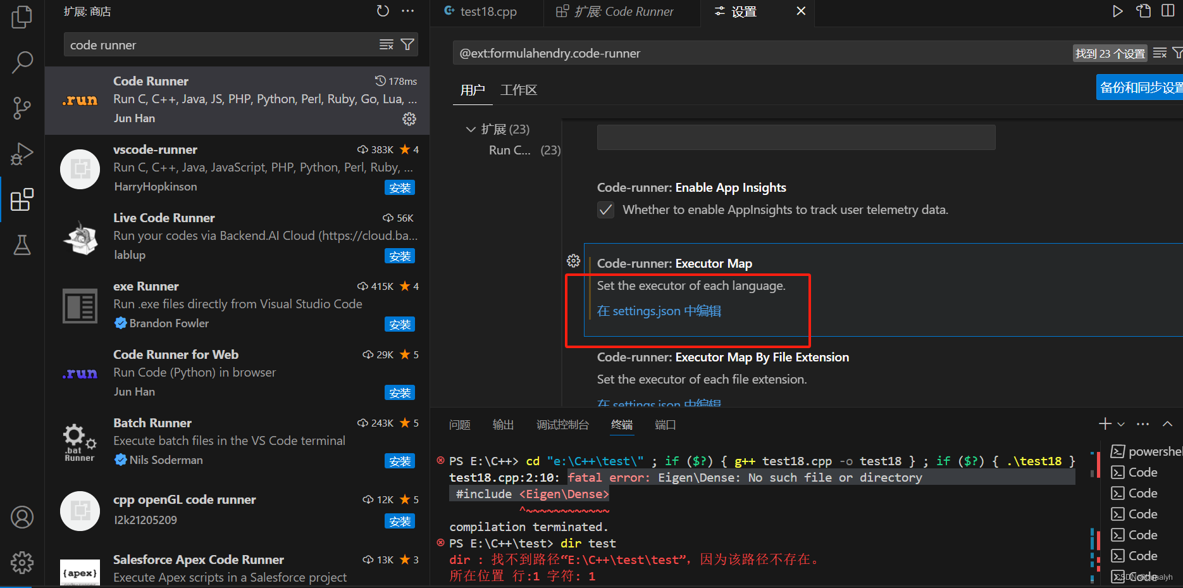This screenshot has height=588, width=1183.
Task: Switch to the 工作区 settings tab
Action: (x=518, y=90)
